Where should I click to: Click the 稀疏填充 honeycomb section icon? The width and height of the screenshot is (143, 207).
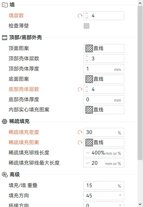click(x=4, y=121)
